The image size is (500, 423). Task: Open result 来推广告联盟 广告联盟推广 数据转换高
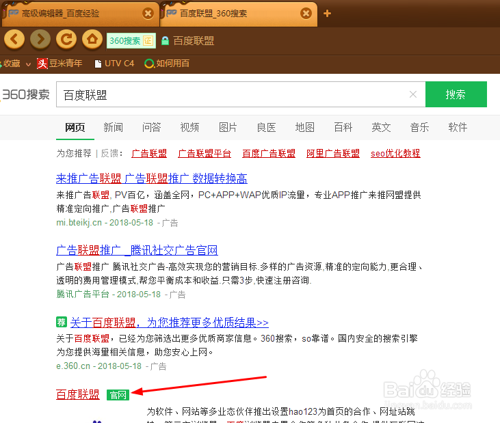click(x=152, y=178)
